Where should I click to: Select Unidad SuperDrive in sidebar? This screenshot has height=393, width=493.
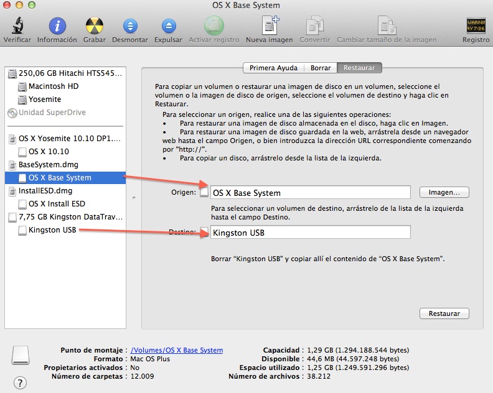pyautogui.click(x=65, y=113)
